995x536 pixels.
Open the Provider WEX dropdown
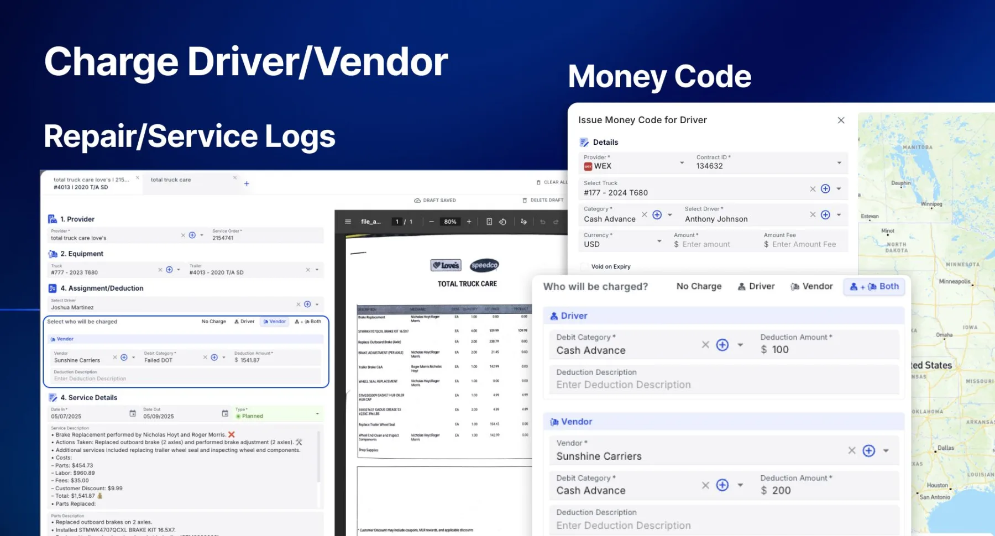pos(682,162)
